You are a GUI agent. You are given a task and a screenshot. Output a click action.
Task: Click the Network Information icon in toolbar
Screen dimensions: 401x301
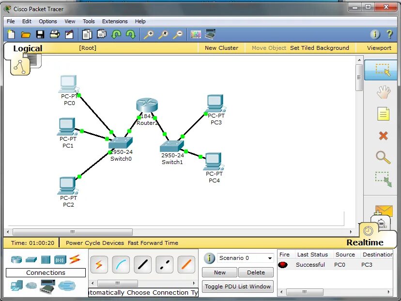coord(375,34)
